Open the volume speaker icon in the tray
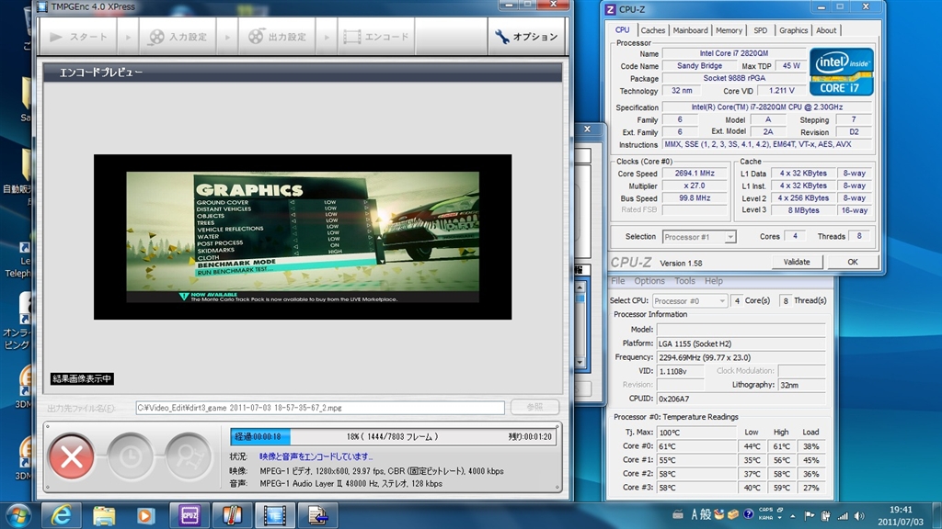This screenshot has height=529, width=942. [x=860, y=515]
